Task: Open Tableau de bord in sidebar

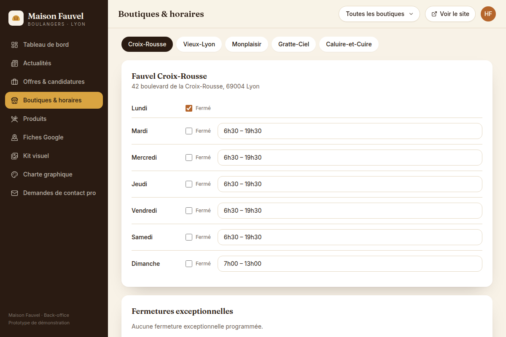Action: pos(54,45)
